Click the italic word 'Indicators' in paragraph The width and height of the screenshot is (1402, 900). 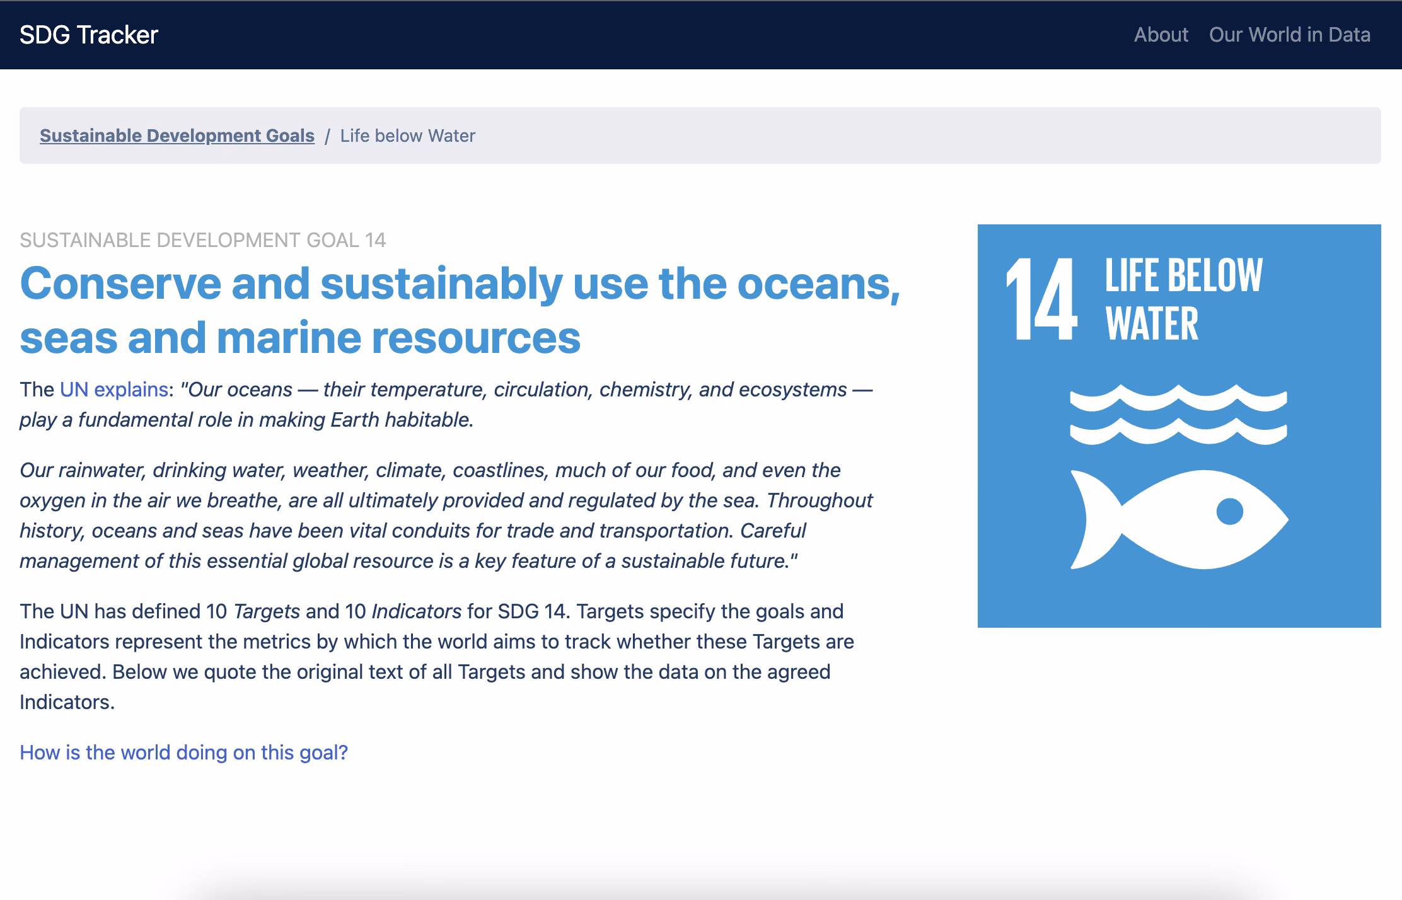pos(416,611)
